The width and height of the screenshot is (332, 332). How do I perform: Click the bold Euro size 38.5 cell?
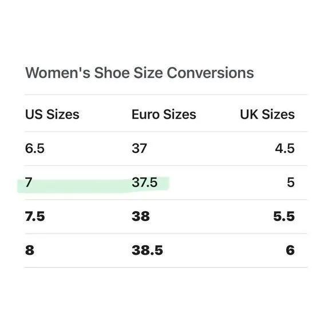[147, 250]
